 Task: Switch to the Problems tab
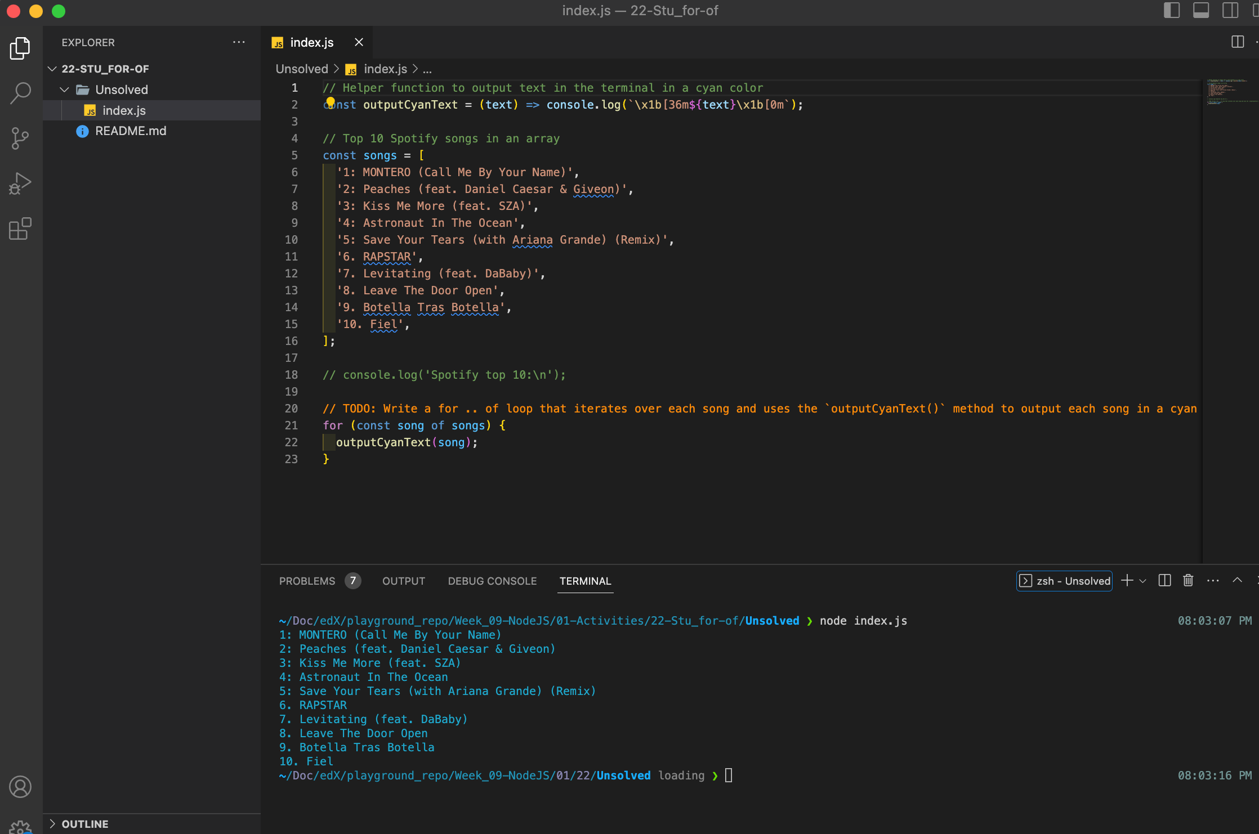307,581
